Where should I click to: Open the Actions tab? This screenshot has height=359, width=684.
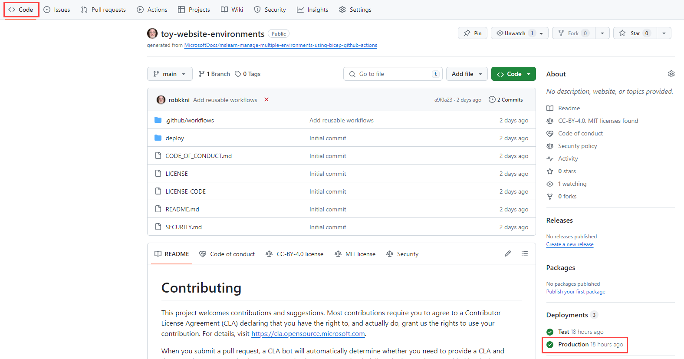[152, 10]
